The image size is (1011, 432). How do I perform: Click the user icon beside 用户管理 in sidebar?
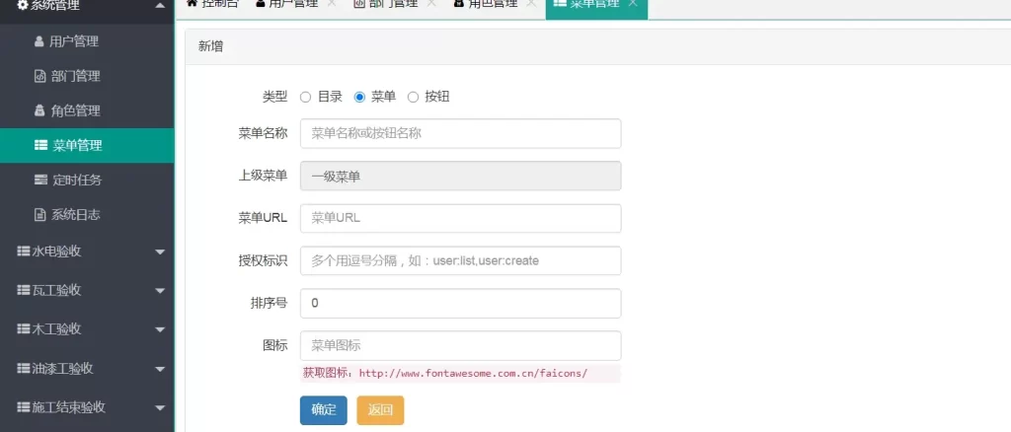[39, 41]
